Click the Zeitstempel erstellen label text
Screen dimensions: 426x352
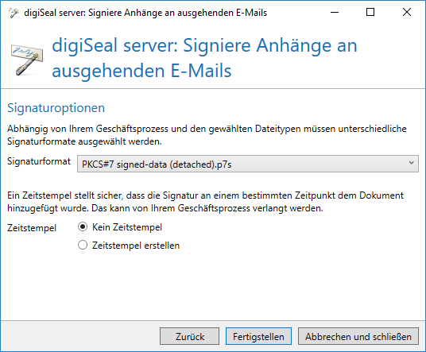point(136,246)
